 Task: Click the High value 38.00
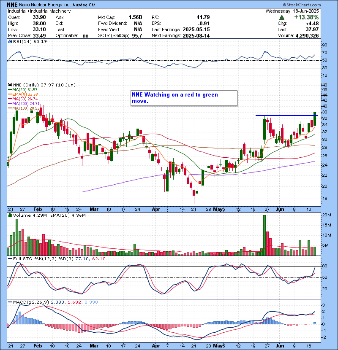pyautogui.click(x=39, y=24)
